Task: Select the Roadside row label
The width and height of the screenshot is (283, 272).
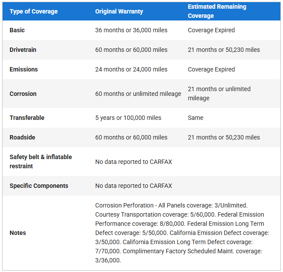Action: click(22, 137)
